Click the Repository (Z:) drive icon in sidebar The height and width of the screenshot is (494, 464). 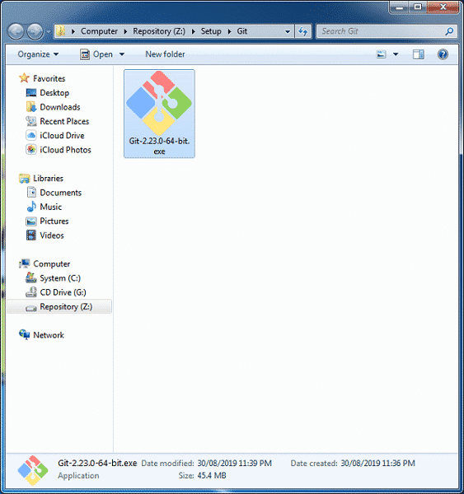[x=31, y=308]
